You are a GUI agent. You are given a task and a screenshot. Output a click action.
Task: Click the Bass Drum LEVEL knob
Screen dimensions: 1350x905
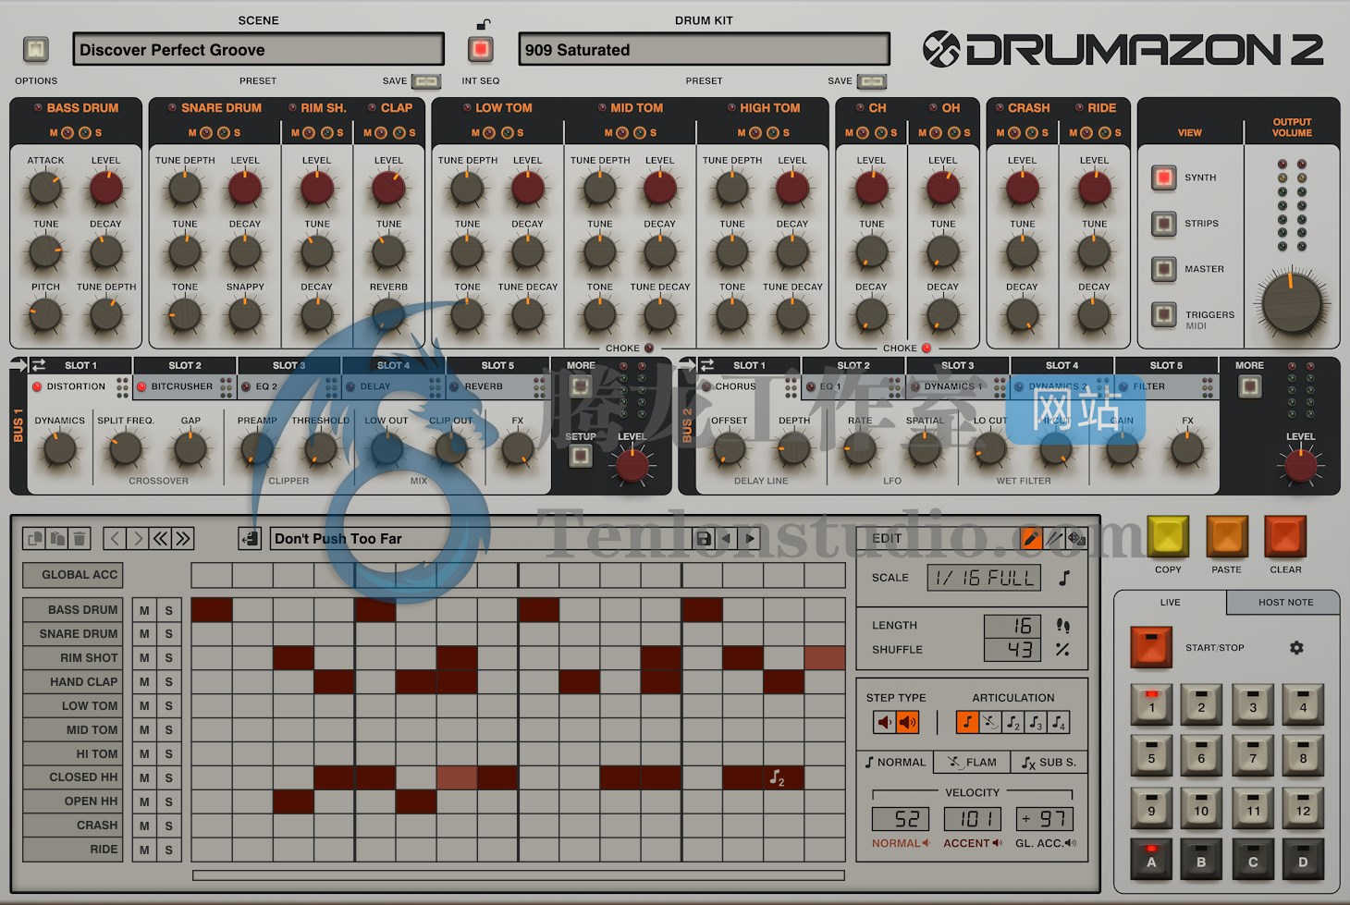[x=105, y=189]
